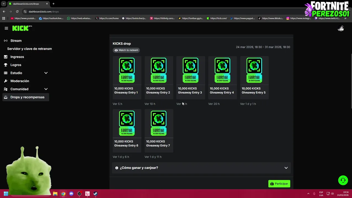
Task: Click the Windows Start button
Action: [6, 194]
